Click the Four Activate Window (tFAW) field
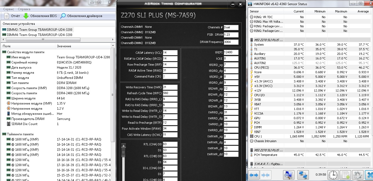 pyautogui.click(x=170, y=129)
